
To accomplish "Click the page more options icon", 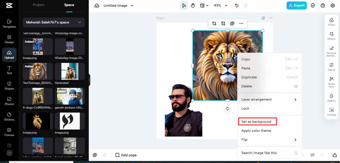I will (270, 18).
